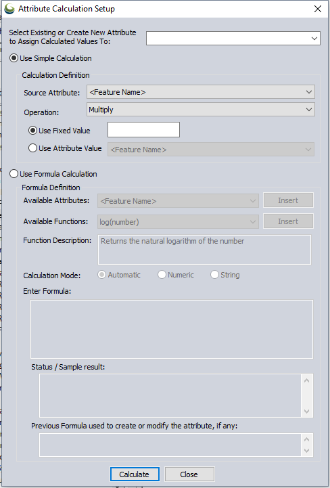Image resolution: width=330 pixels, height=488 pixels.
Task: Open the Available Attributes dropdown
Action: click(178, 201)
